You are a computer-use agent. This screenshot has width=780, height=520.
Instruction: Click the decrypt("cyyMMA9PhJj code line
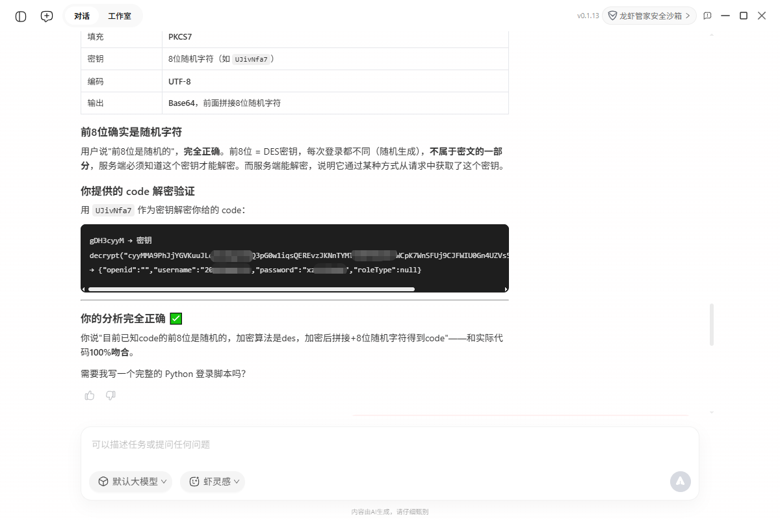click(299, 255)
